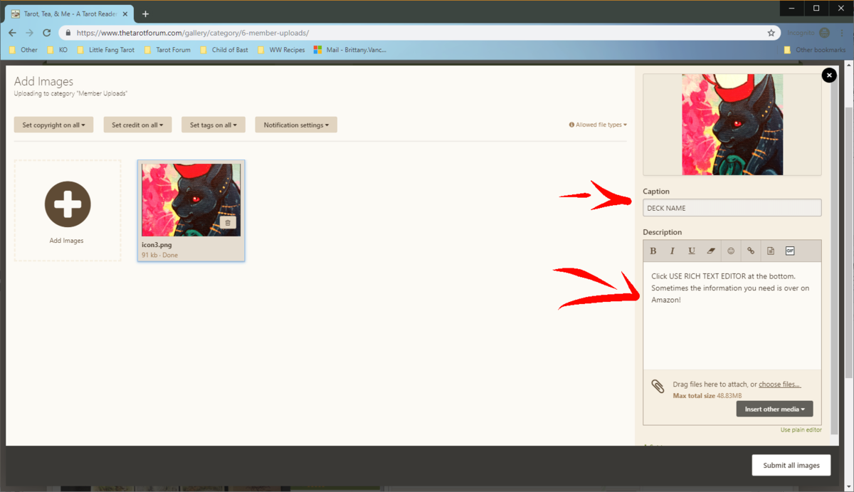
Task: Click the big plus Add Images icon
Action: (68, 204)
